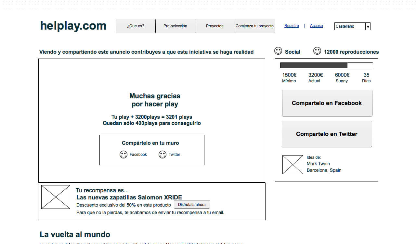Click Mark Twain's avatar placeholder
This screenshot has width=416, height=244.
tap(292, 165)
